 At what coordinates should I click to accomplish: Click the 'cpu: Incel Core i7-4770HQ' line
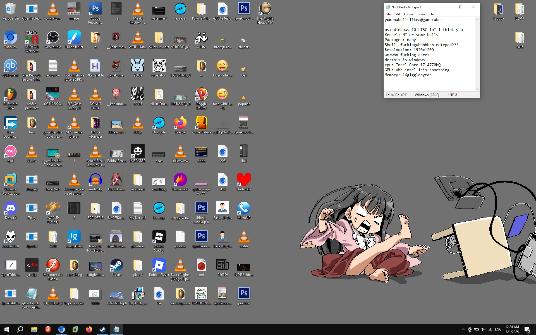412,65
